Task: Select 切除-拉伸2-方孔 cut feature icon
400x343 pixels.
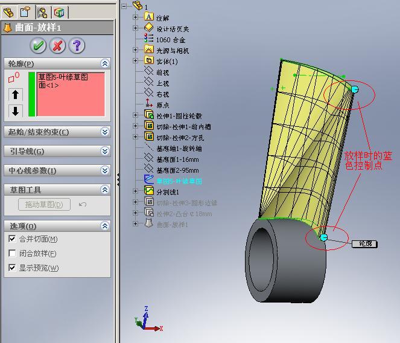Action: tap(149, 136)
